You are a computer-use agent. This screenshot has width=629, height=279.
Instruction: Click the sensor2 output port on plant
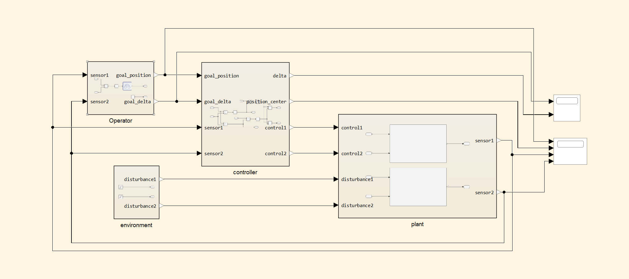(x=499, y=192)
